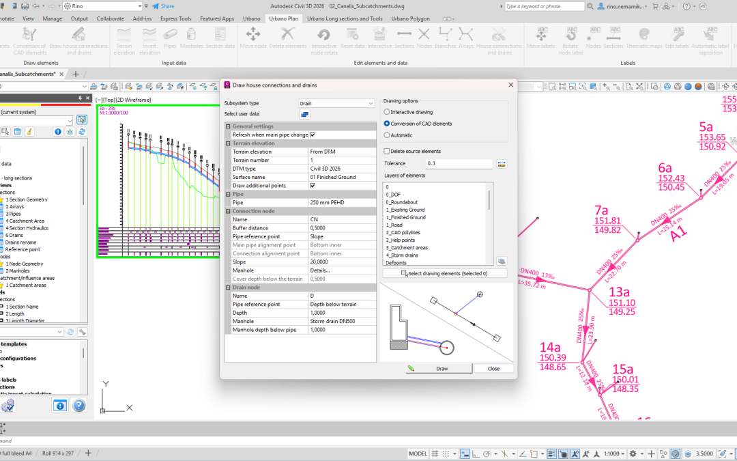Viewport: 737px width, 461px height.
Task: Select 2_CAD polylines layer in list
Action: (x=403, y=232)
